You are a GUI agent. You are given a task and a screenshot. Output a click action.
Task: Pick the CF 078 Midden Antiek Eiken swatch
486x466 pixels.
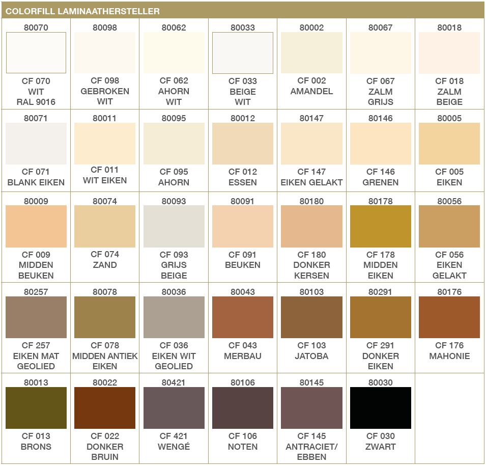click(105, 317)
